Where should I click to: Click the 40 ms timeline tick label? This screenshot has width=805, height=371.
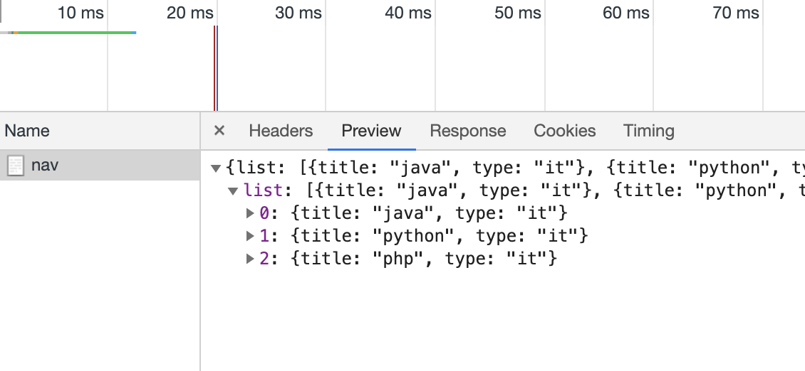coord(407,13)
